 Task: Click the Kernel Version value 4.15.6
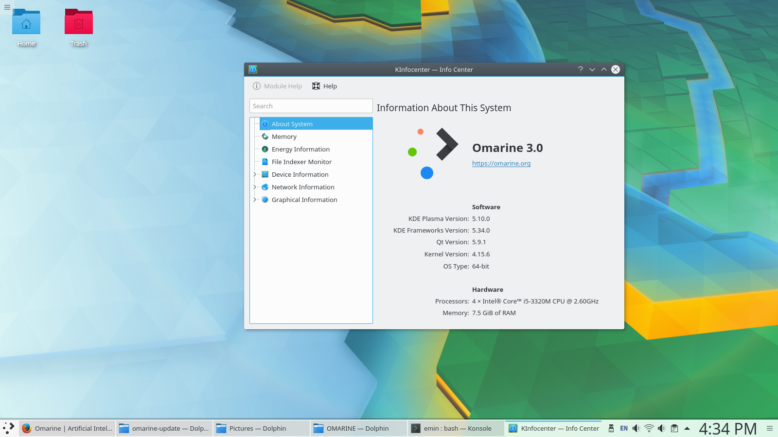(481, 254)
